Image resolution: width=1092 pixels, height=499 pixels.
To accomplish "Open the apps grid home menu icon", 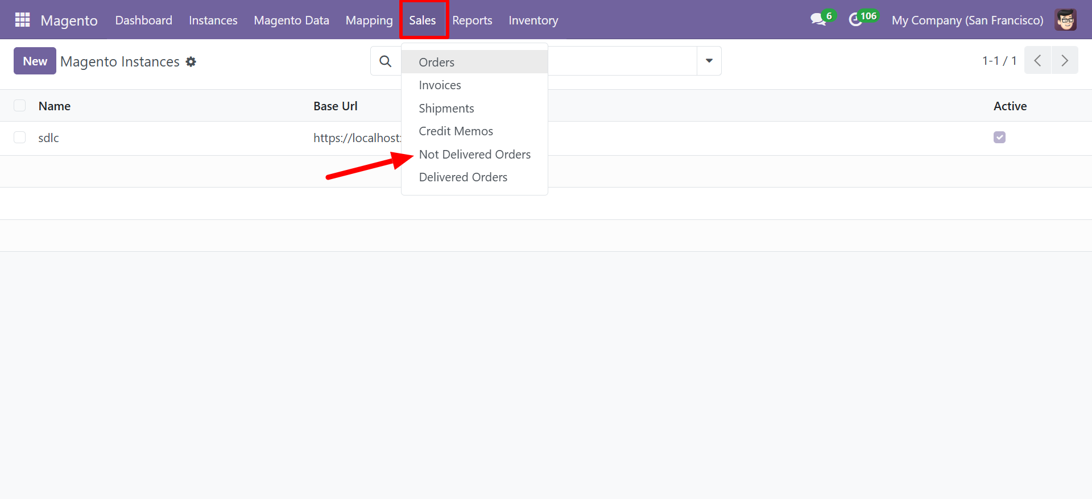I will point(22,20).
